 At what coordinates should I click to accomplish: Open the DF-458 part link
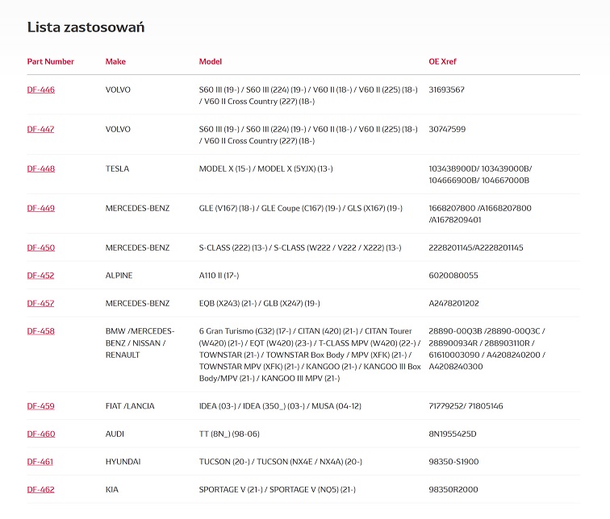click(x=41, y=331)
